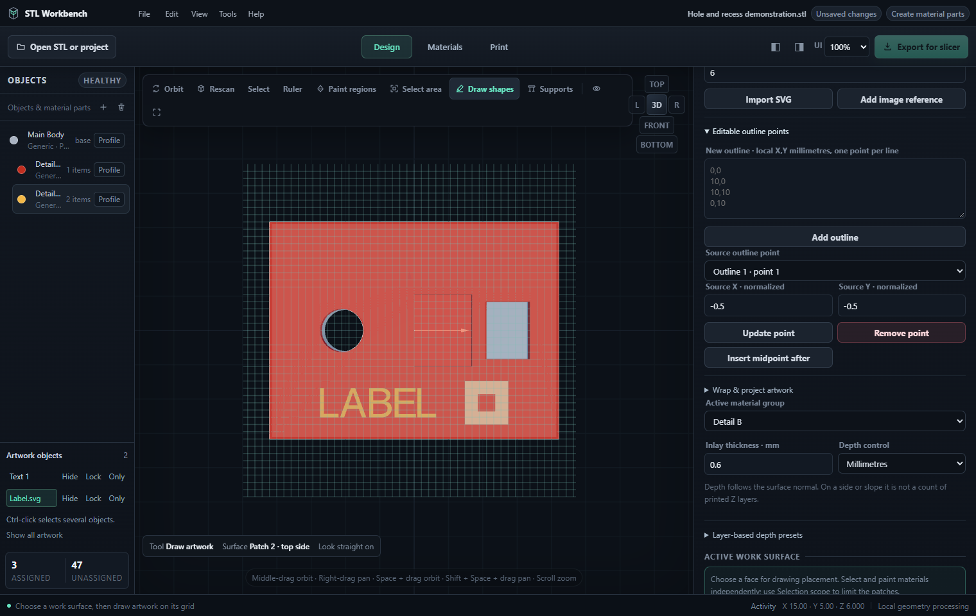Image resolution: width=976 pixels, height=616 pixels.
Task: Click the Rescan tool
Action: click(216, 89)
